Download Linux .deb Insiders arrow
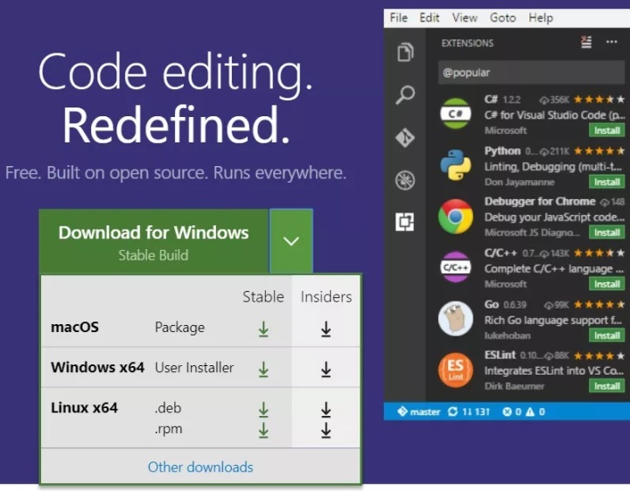 tap(325, 410)
